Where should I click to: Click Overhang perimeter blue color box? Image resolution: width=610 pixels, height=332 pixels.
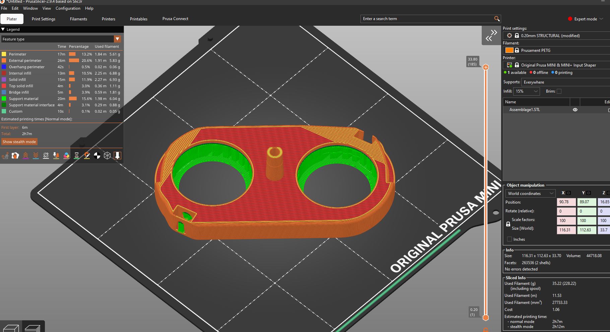pyautogui.click(x=4, y=67)
